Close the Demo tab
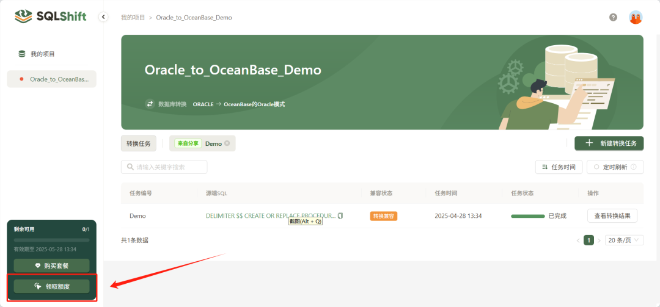 click(x=227, y=143)
